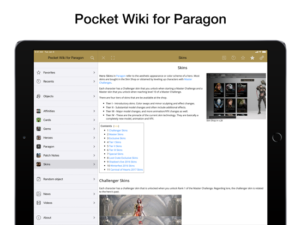Hide the contents box via hide link
This screenshot has width=301, height=225.
tap(116, 126)
